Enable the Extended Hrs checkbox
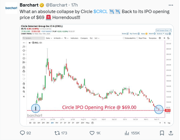This screenshot has width=180, height=140. click(123, 38)
